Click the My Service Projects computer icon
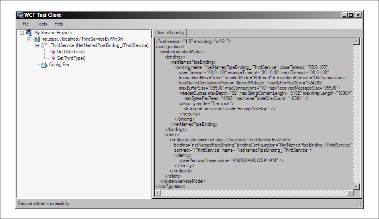This screenshot has width=379, height=219. click(29, 33)
